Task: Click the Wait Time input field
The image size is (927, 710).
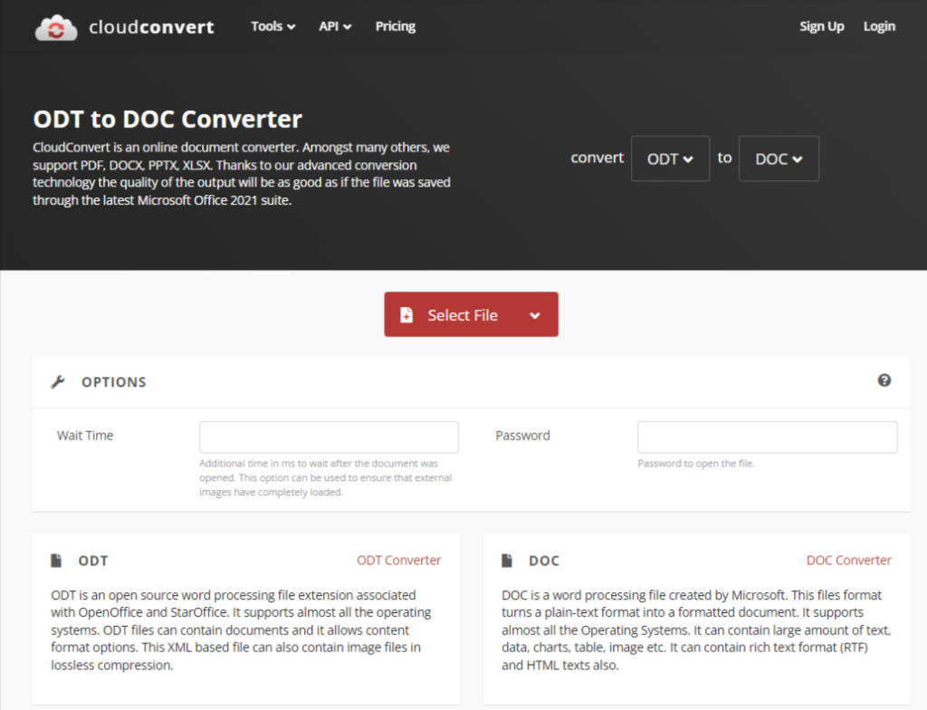Action: (x=329, y=436)
